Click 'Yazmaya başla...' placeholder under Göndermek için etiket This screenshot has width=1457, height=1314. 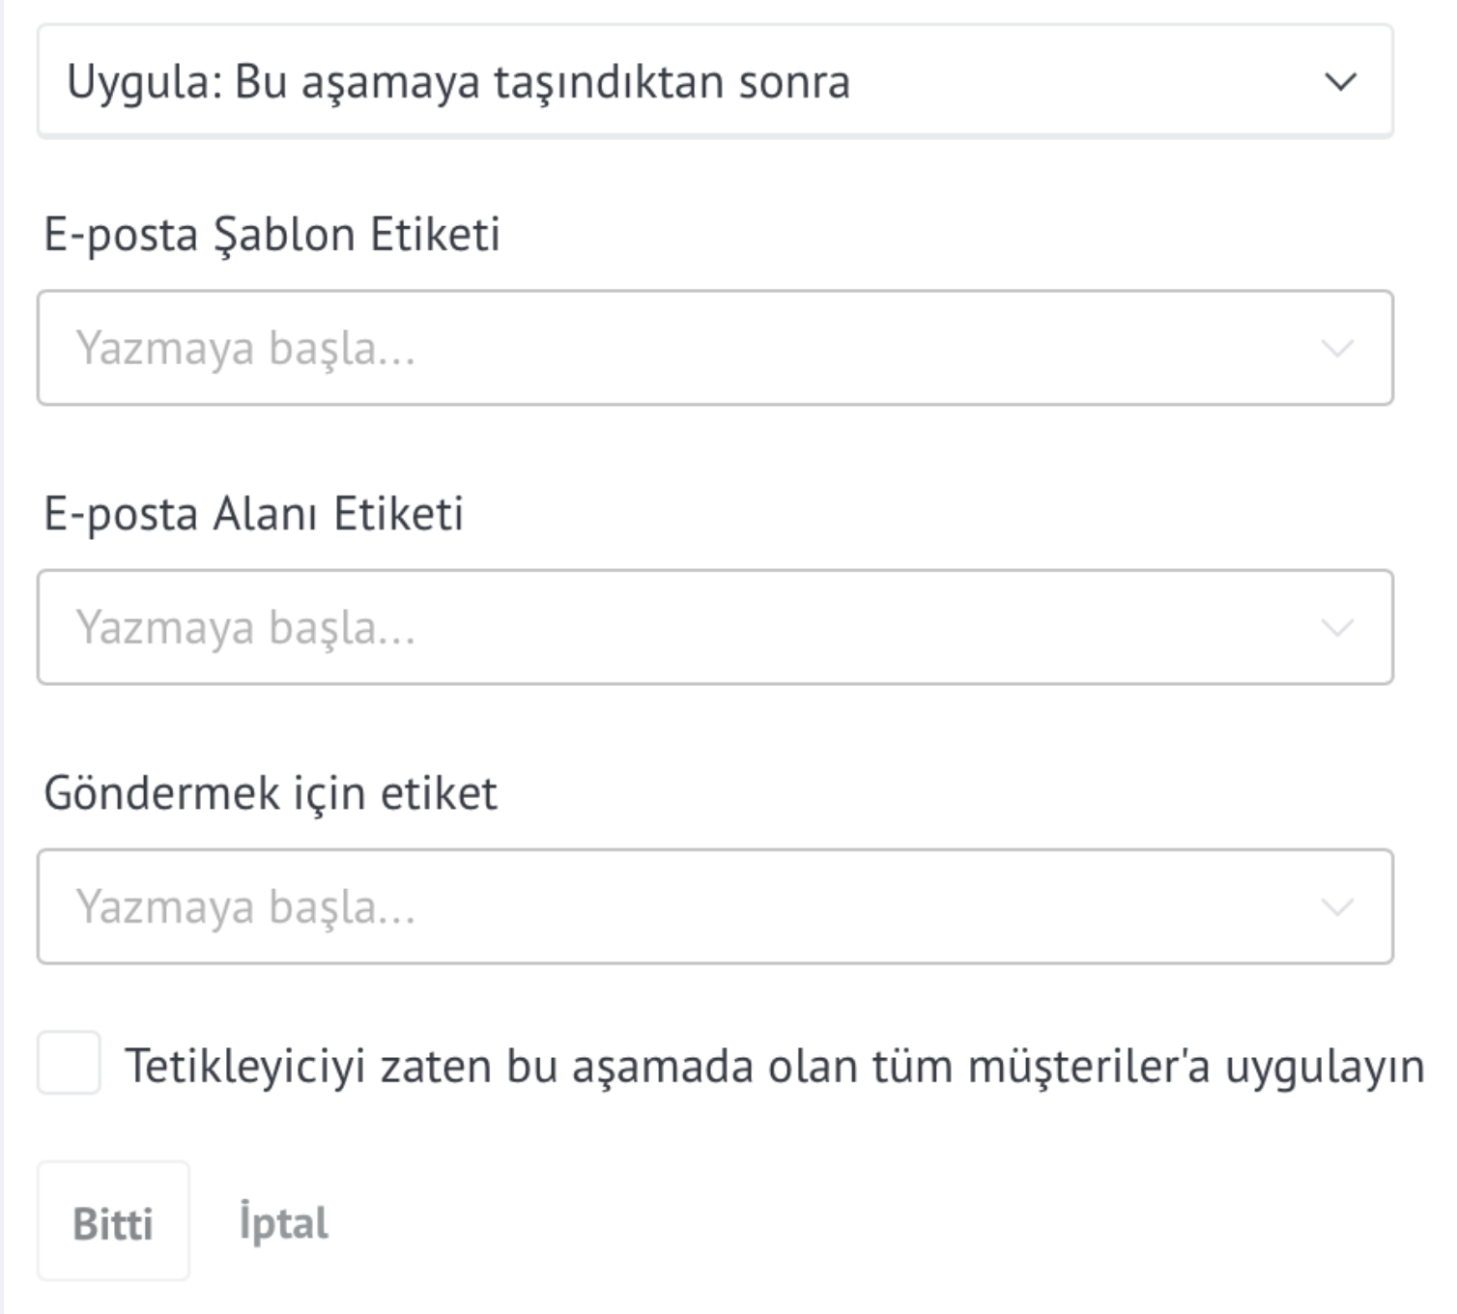(x=246, y=907)
